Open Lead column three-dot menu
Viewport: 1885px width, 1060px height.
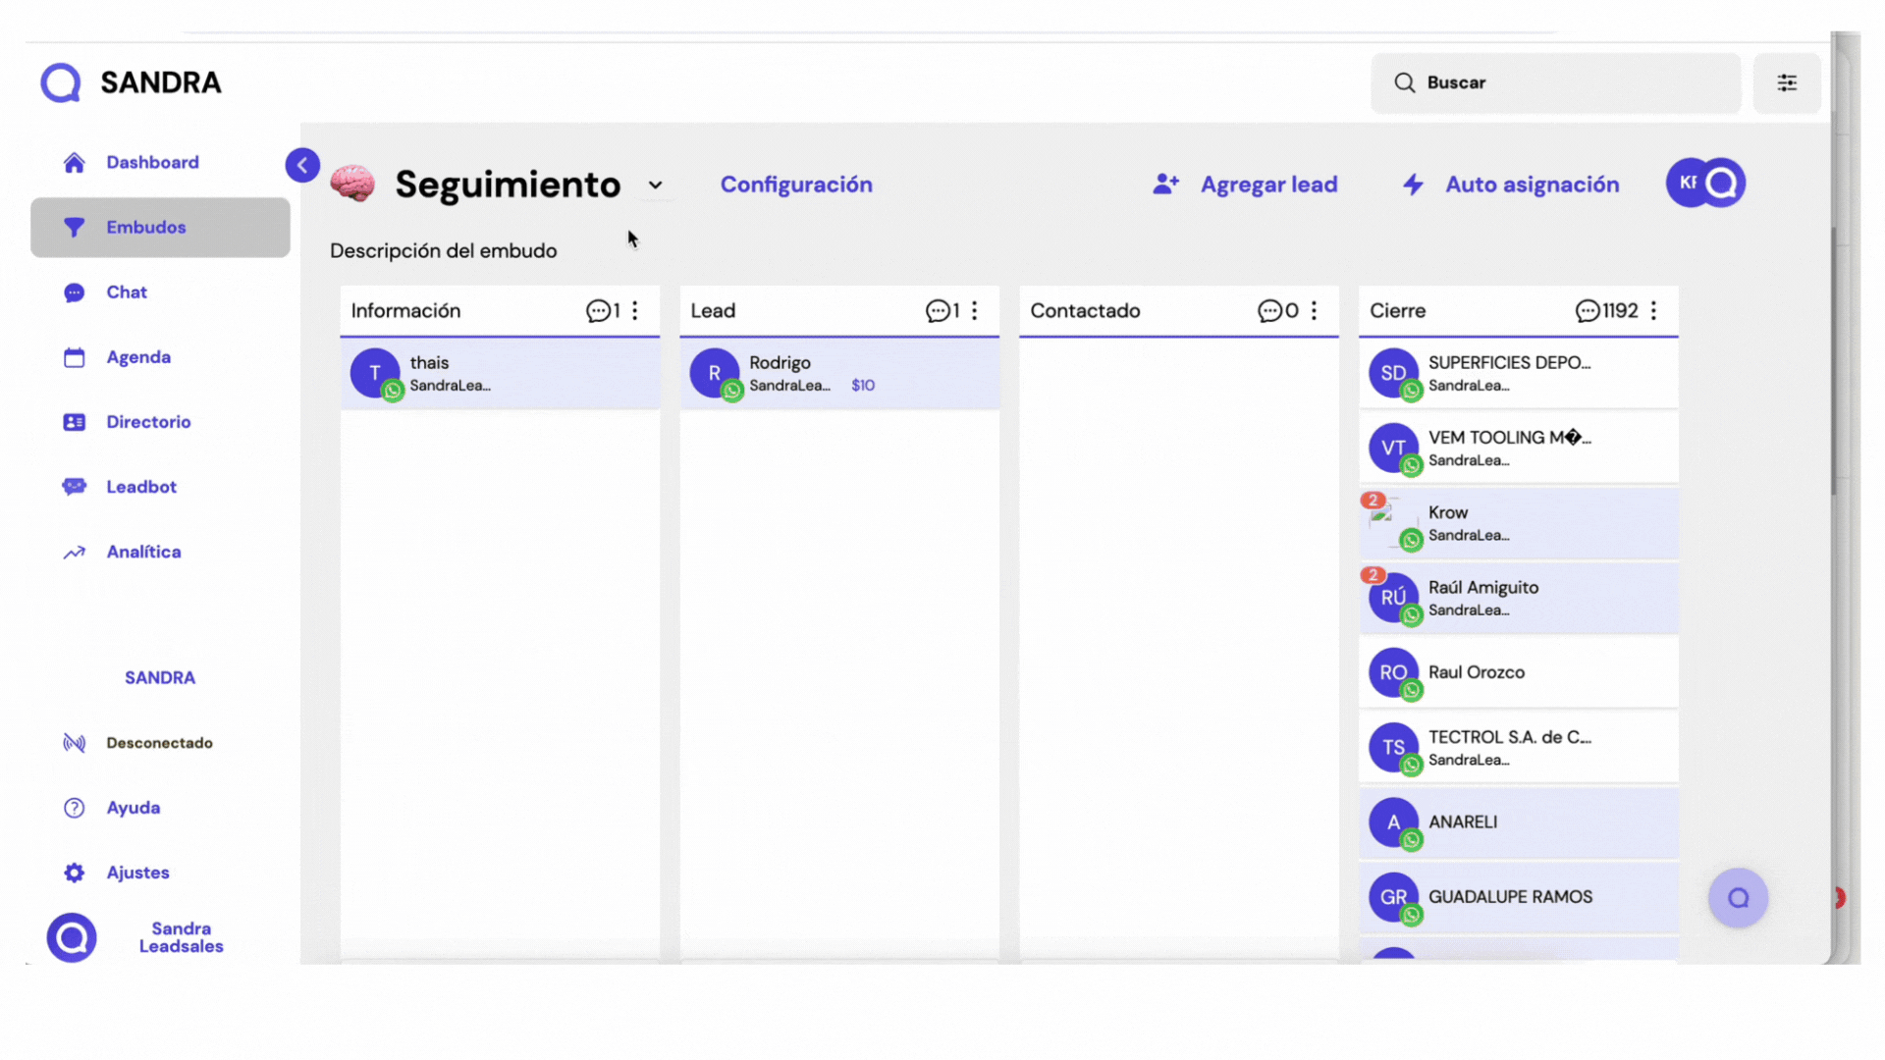(975, 311)
